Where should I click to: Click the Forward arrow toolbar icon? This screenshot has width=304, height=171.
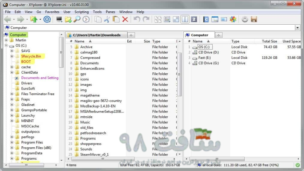[20, 19]
